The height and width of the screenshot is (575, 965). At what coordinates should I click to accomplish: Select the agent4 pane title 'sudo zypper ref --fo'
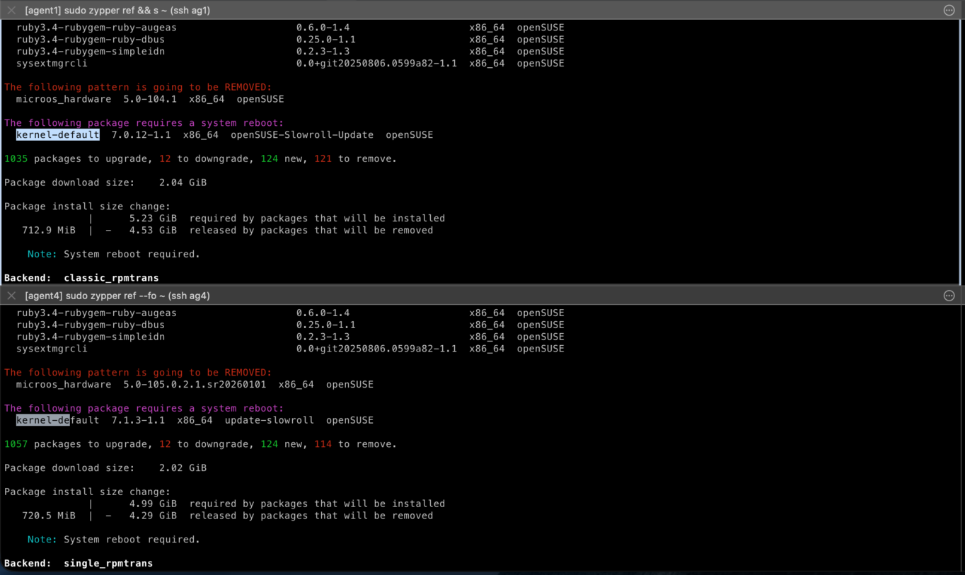click(111, 296)
